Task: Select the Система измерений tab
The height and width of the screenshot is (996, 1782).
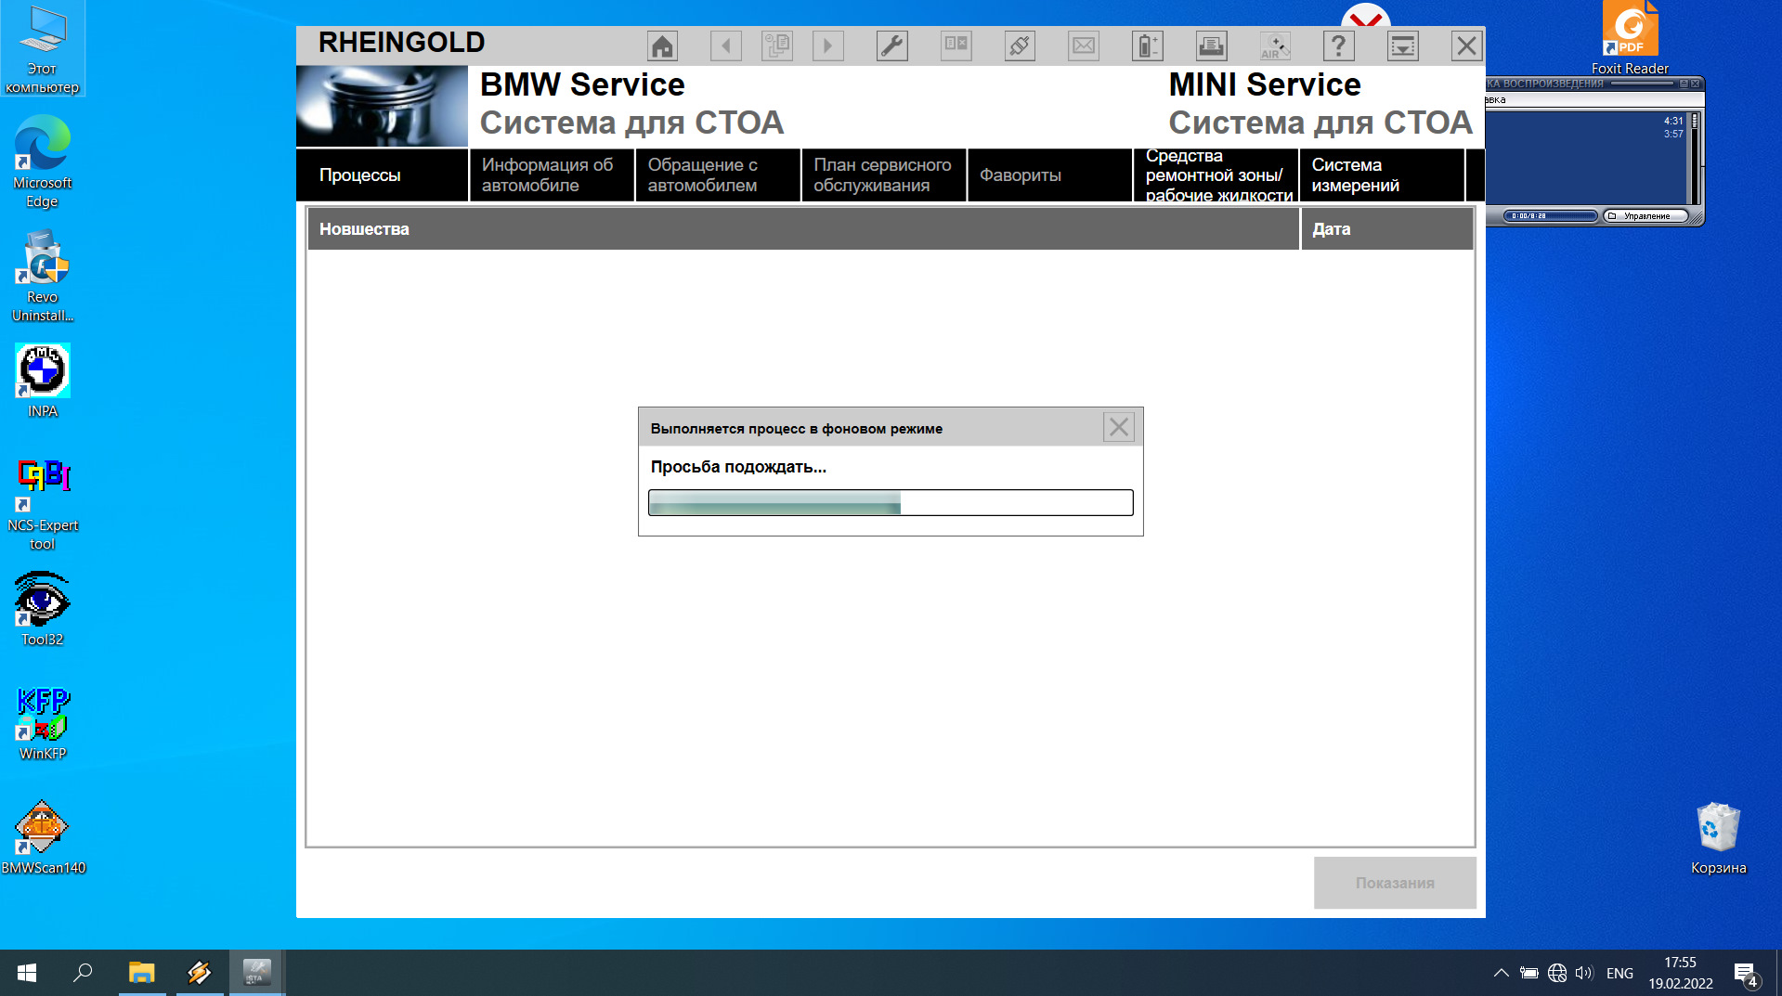Action: (x=1383, y=175)
